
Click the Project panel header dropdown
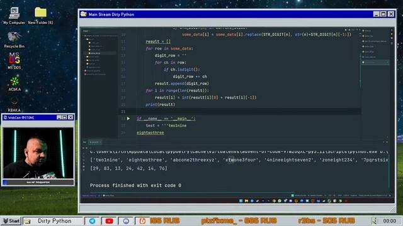[86, 31]
